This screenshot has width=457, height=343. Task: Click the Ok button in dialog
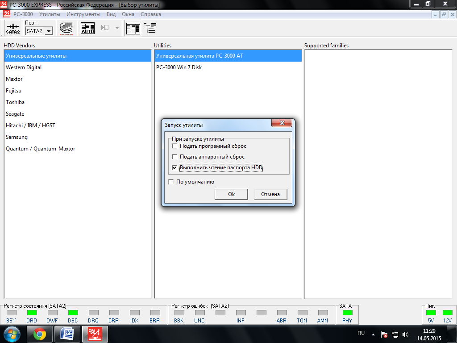click(232, 194)
